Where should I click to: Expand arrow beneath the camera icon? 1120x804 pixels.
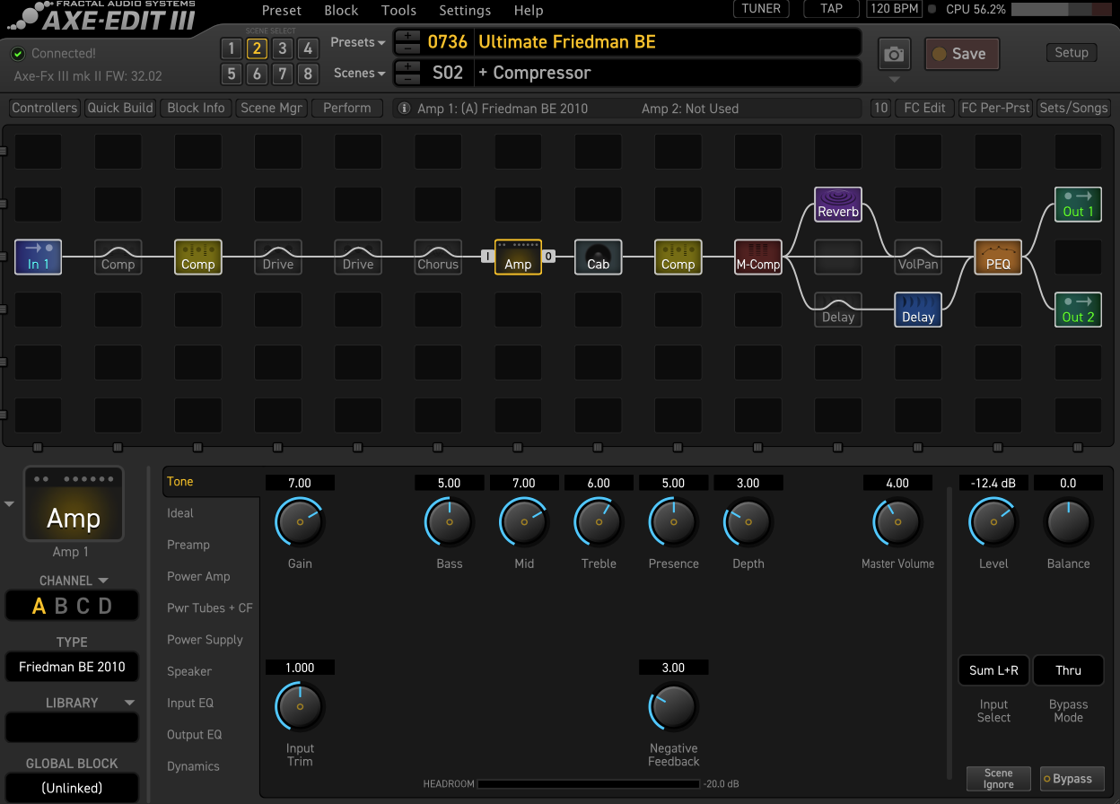(894, 79)
